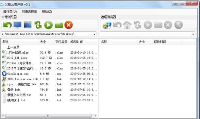Click the grey play download icon
Screen dimensions: 200x119
148,25
